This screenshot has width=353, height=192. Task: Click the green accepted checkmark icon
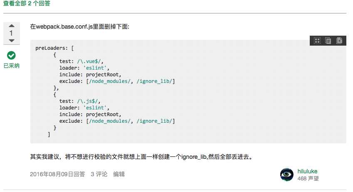tap(11, 55)
